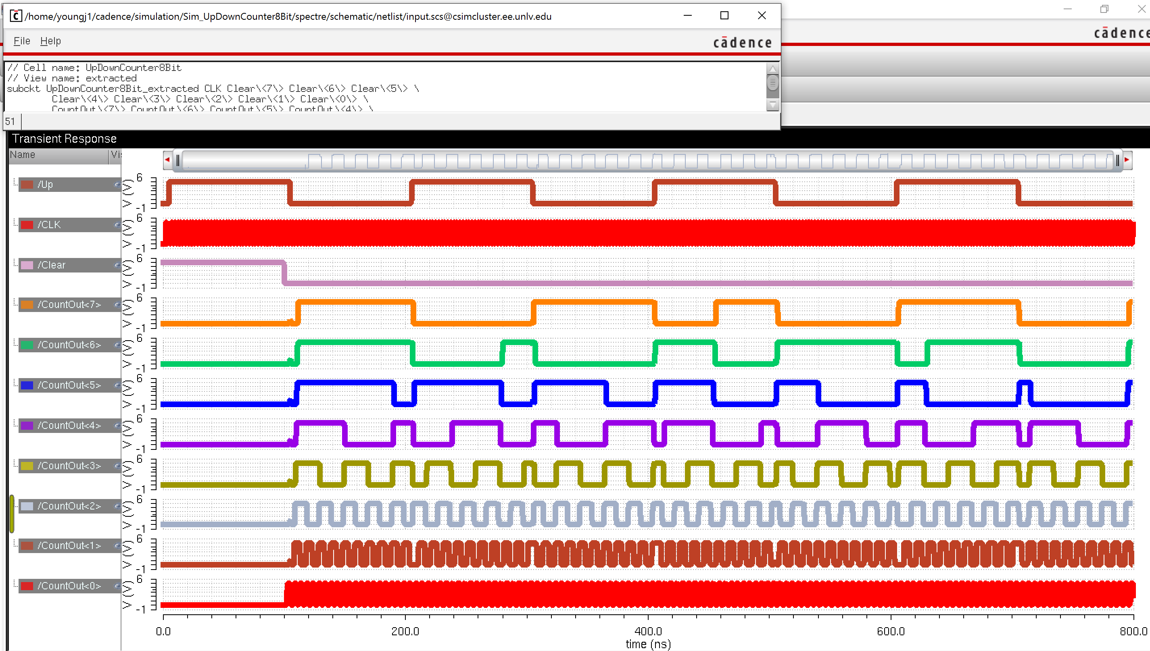Click the /CountOut<7> orange color swatch
The width and height of the screenshot is (1150, 651).
coord(27,304)
